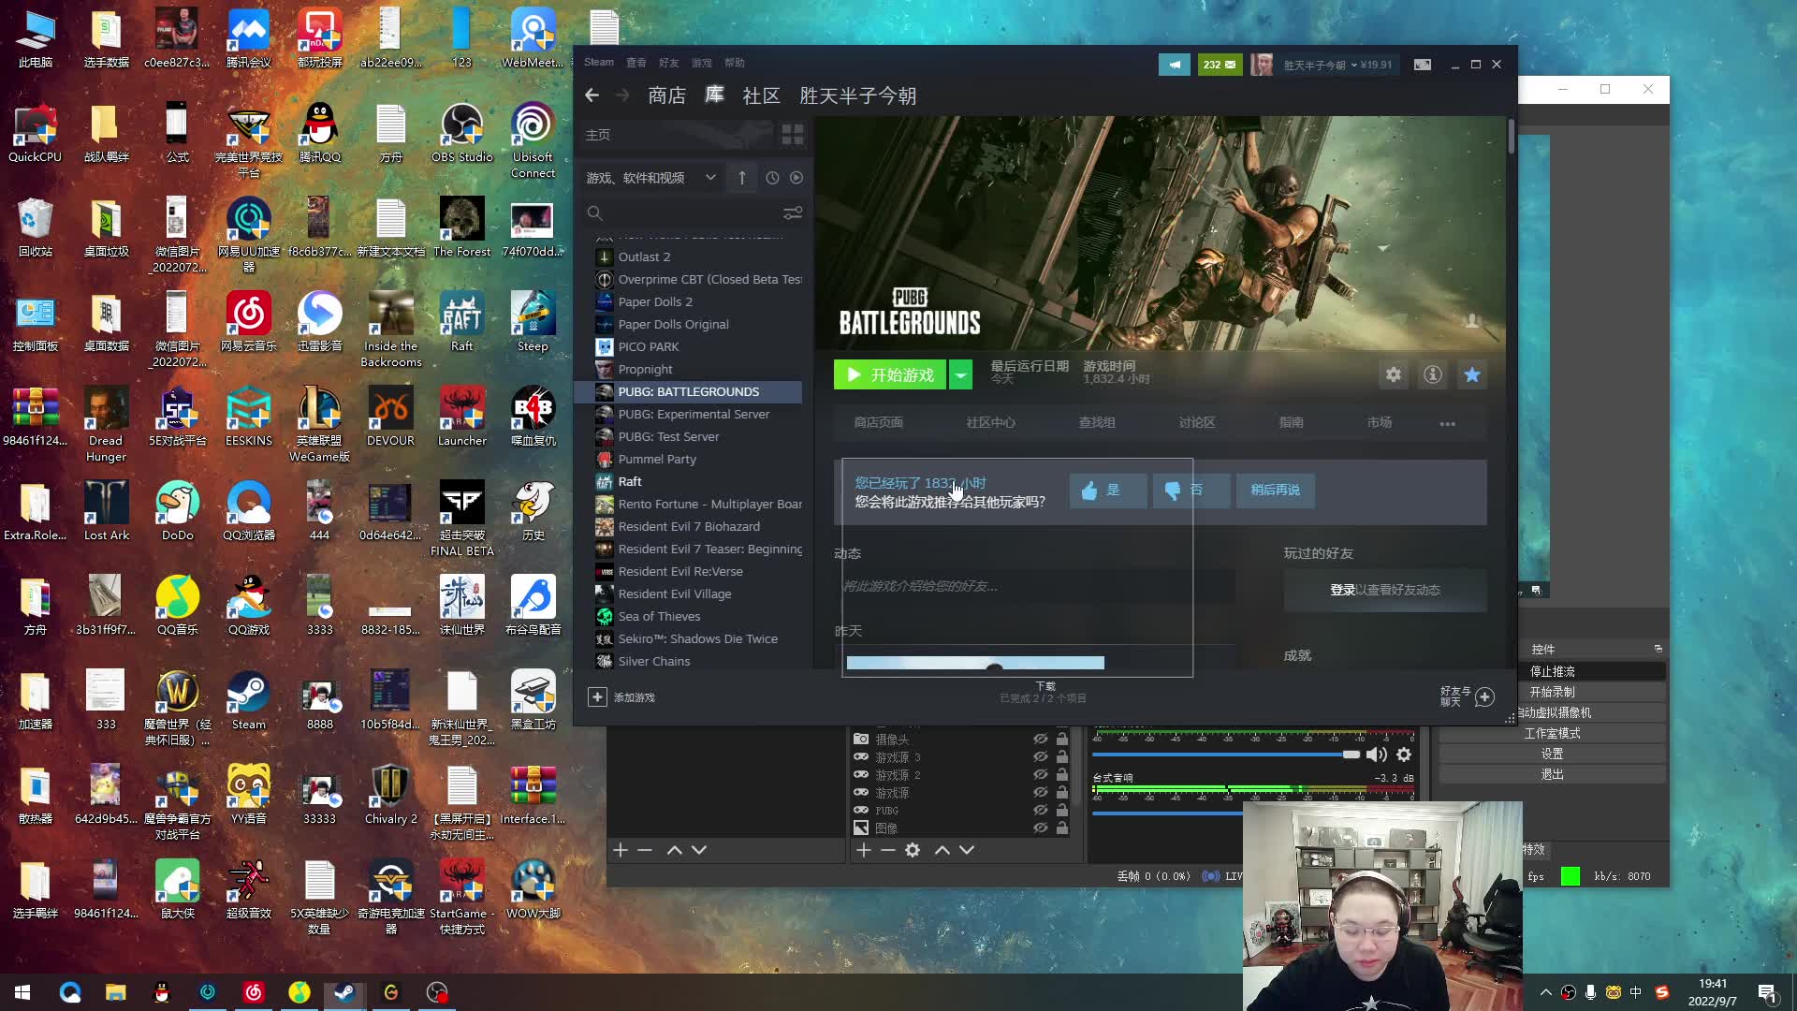Toggle lock on 游戏源 3 source
This screenshot has width=1797, height=1011.
tap(1062, 757)
